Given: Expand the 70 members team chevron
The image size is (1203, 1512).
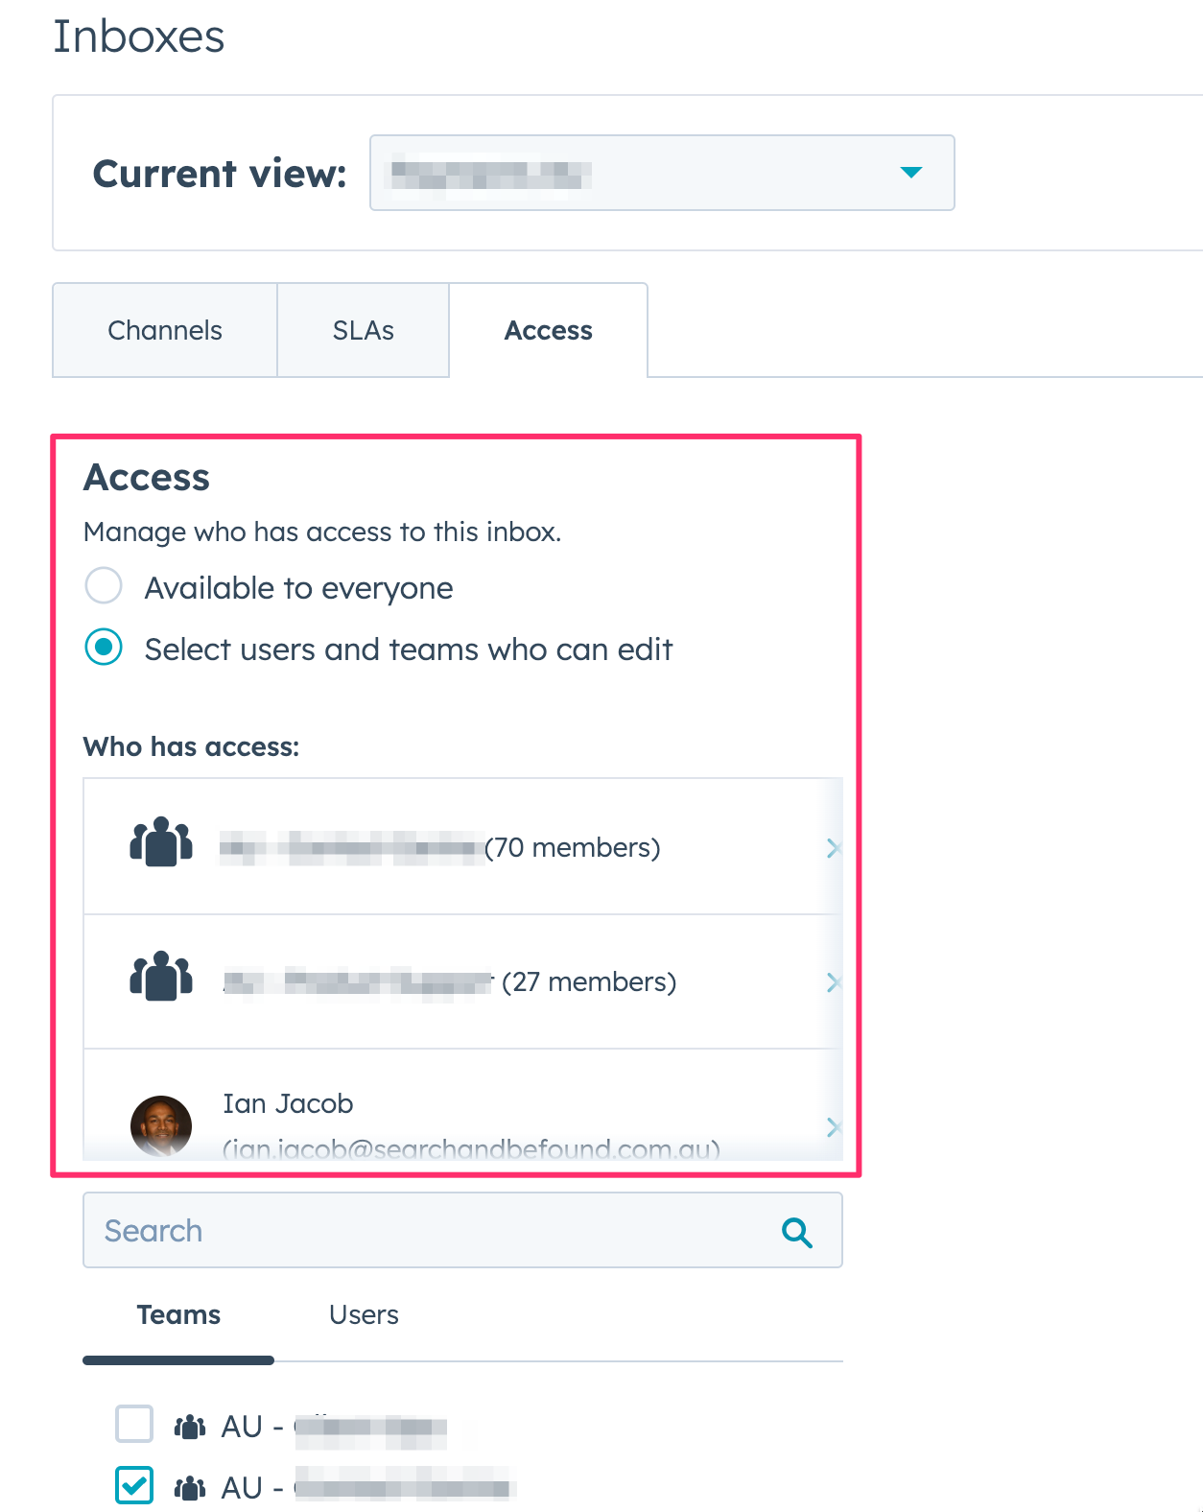Looking at the screenshot, I should 832,848.
